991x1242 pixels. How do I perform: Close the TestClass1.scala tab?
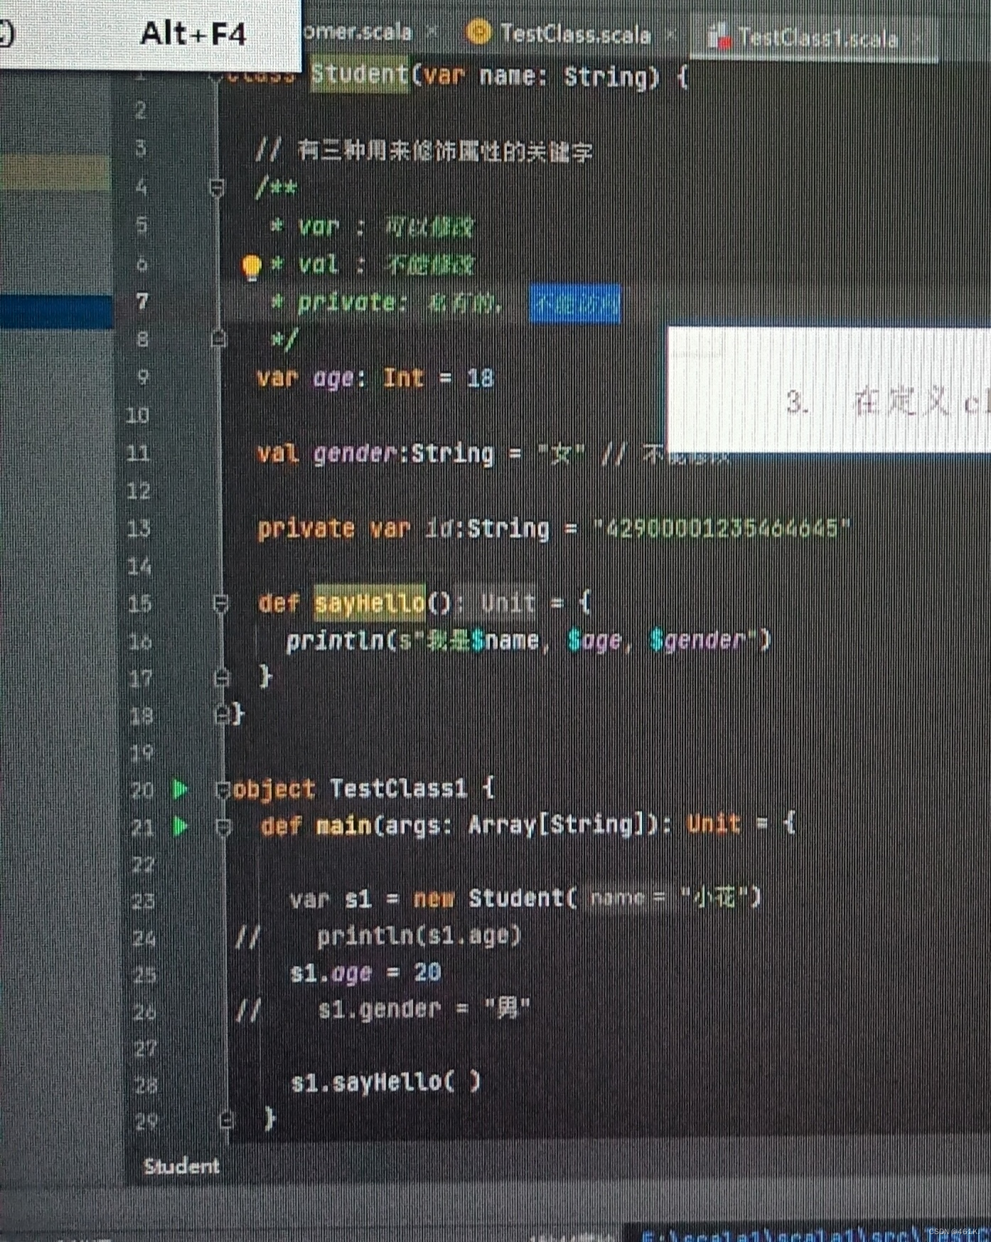pos(916,38)
